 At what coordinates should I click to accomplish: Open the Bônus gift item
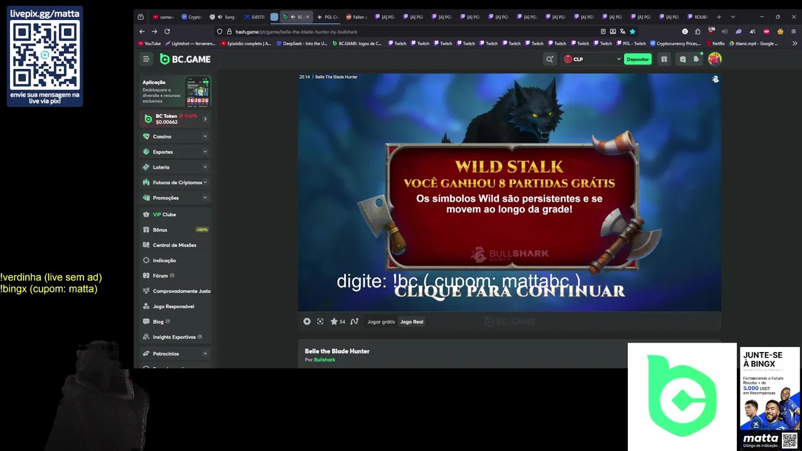(176, 230)
